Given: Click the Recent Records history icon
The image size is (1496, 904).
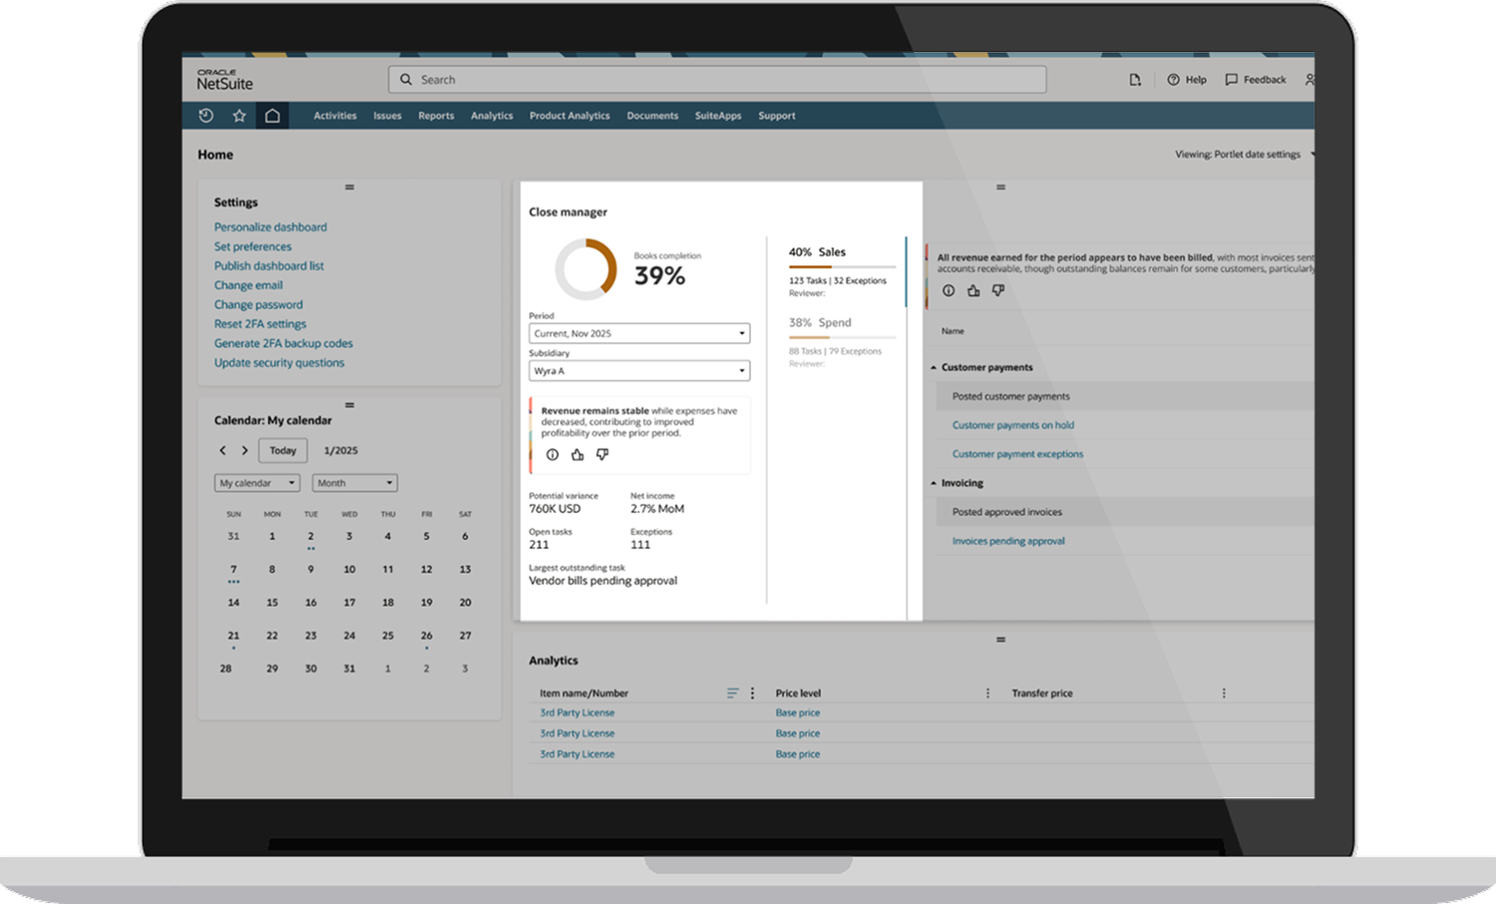Looking at the screenshot, I should 206,116.
